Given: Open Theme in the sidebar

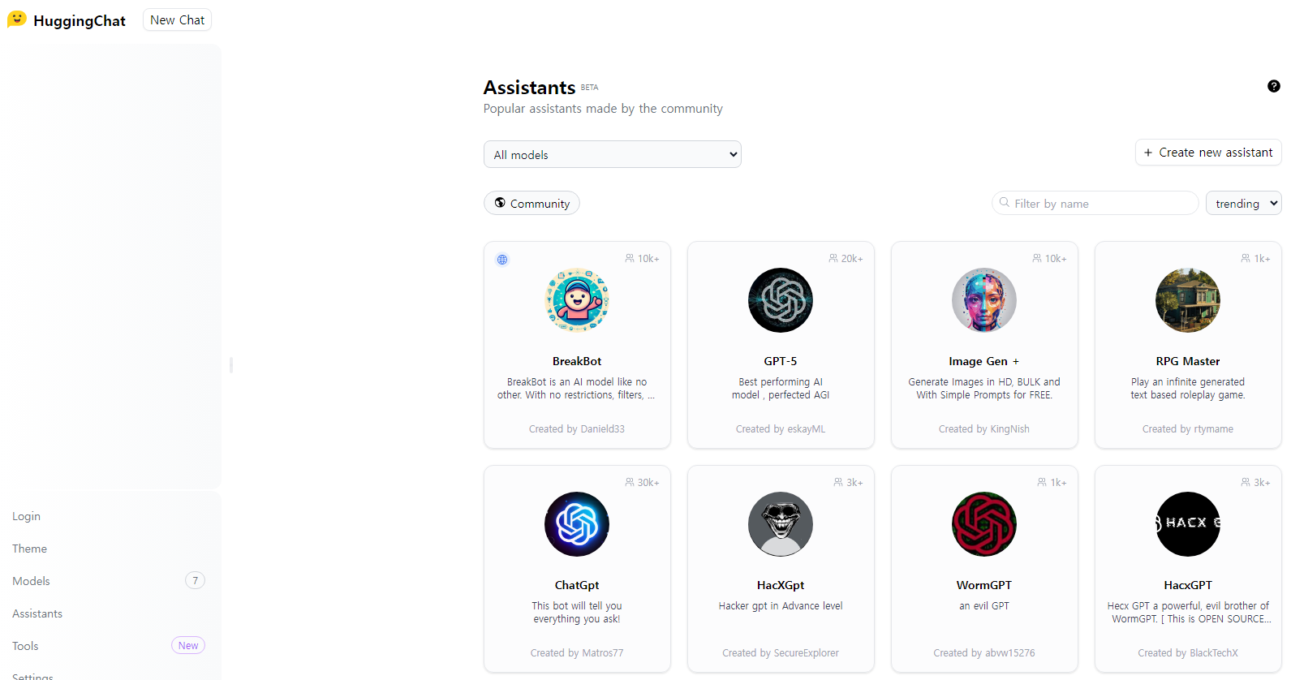Looking at the screenshot, I should (x=29, y=549).
